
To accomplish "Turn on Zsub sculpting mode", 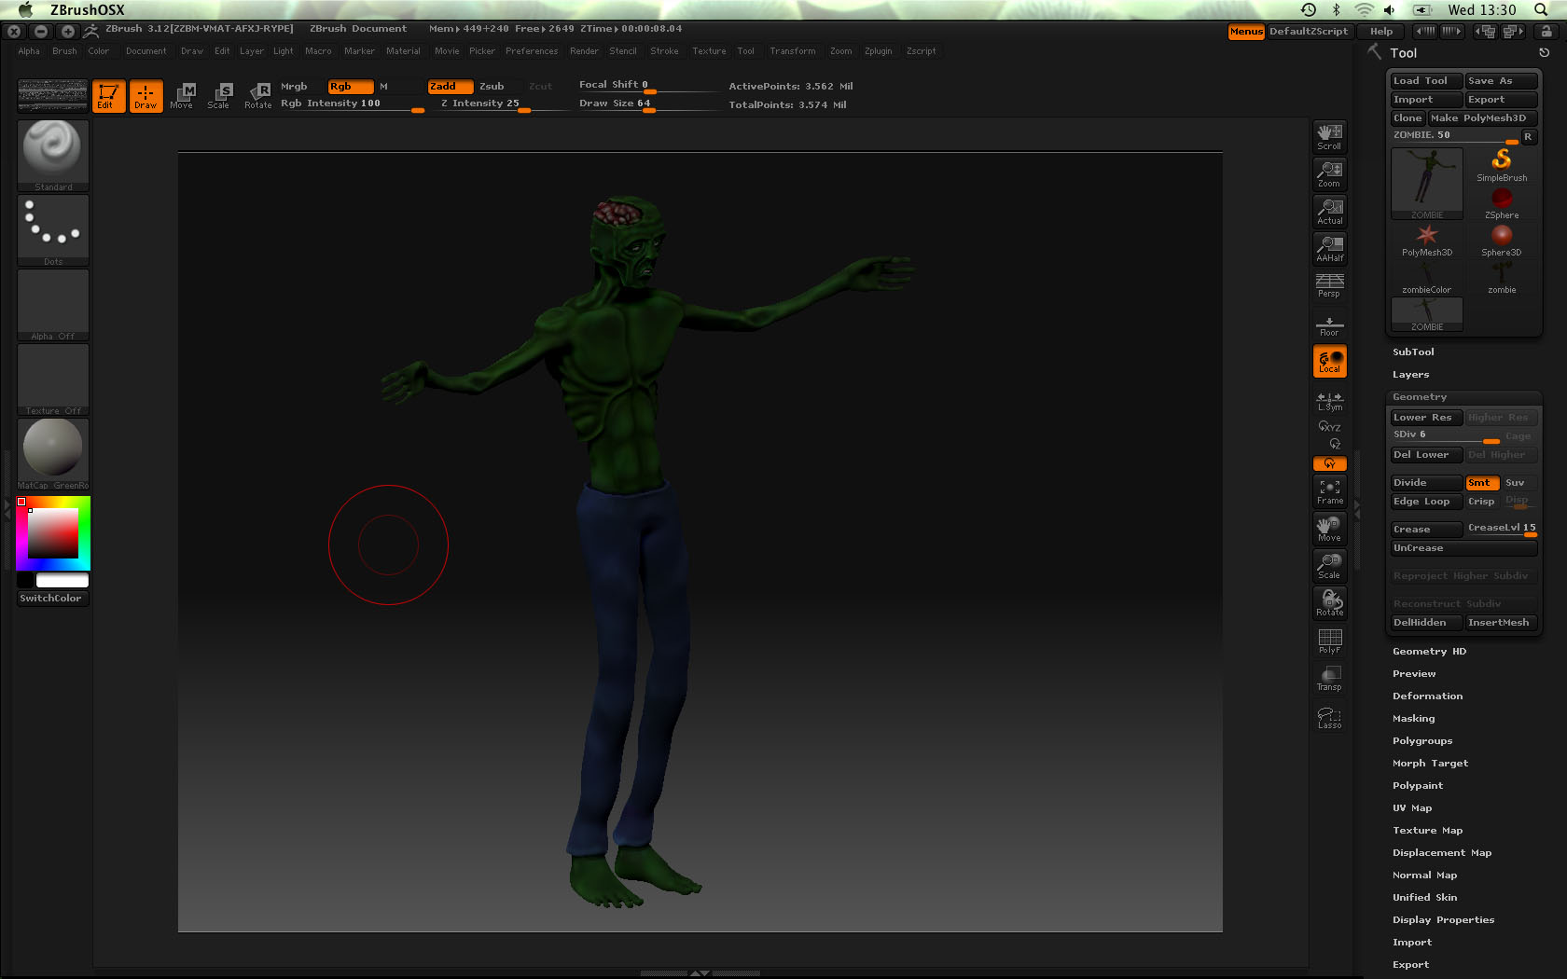I will (492, 87).
